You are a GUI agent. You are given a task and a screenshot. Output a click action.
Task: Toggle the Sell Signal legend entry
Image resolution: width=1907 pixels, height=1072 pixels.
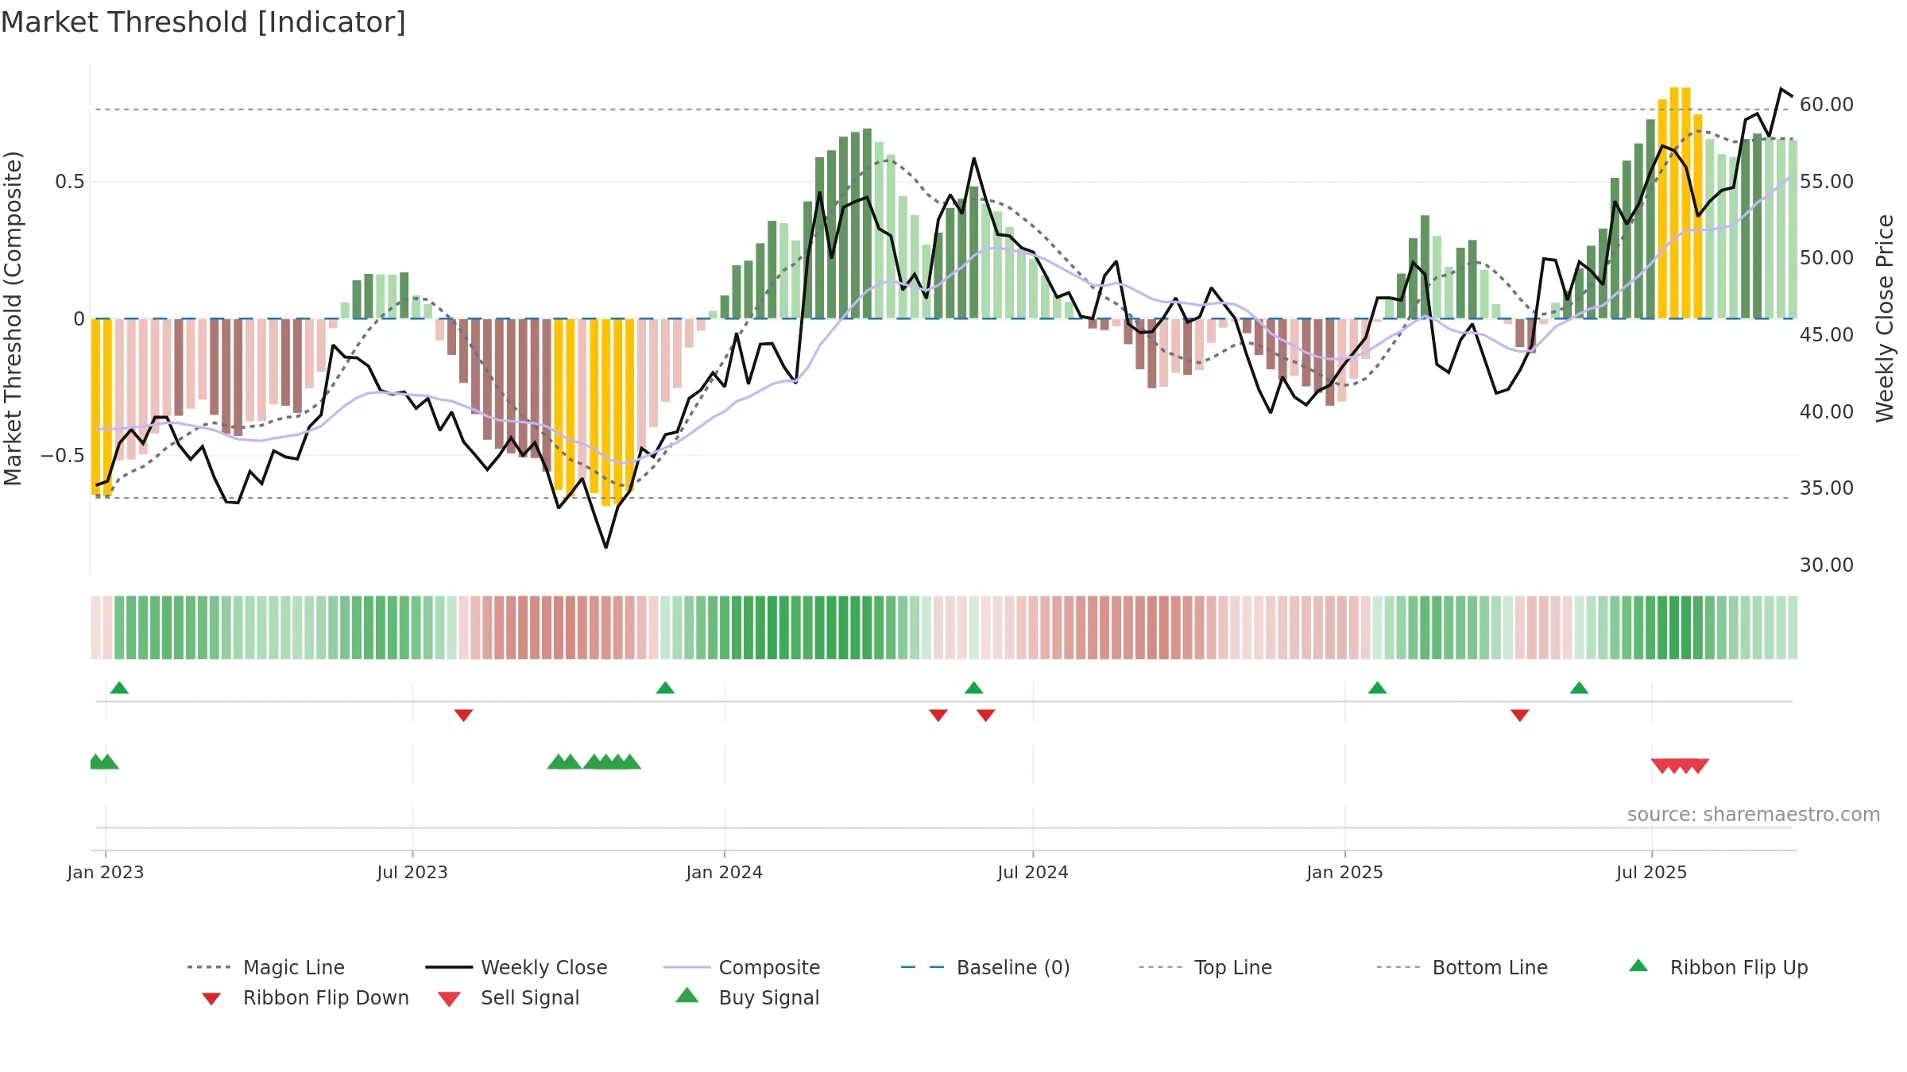point(509,997)
